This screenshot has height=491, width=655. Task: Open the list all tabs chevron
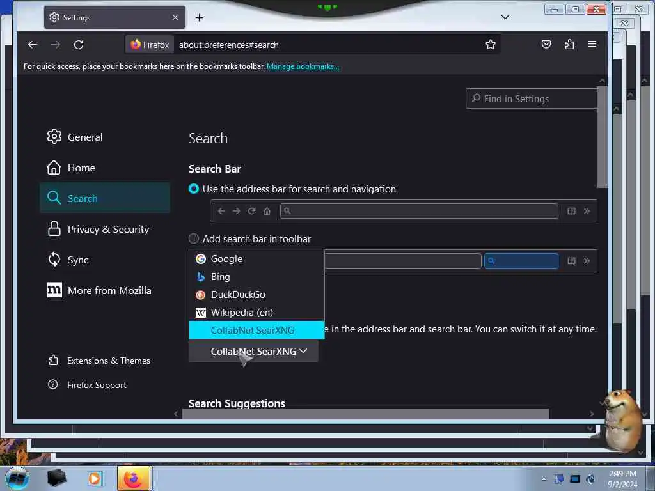click(x=505, y=17)
